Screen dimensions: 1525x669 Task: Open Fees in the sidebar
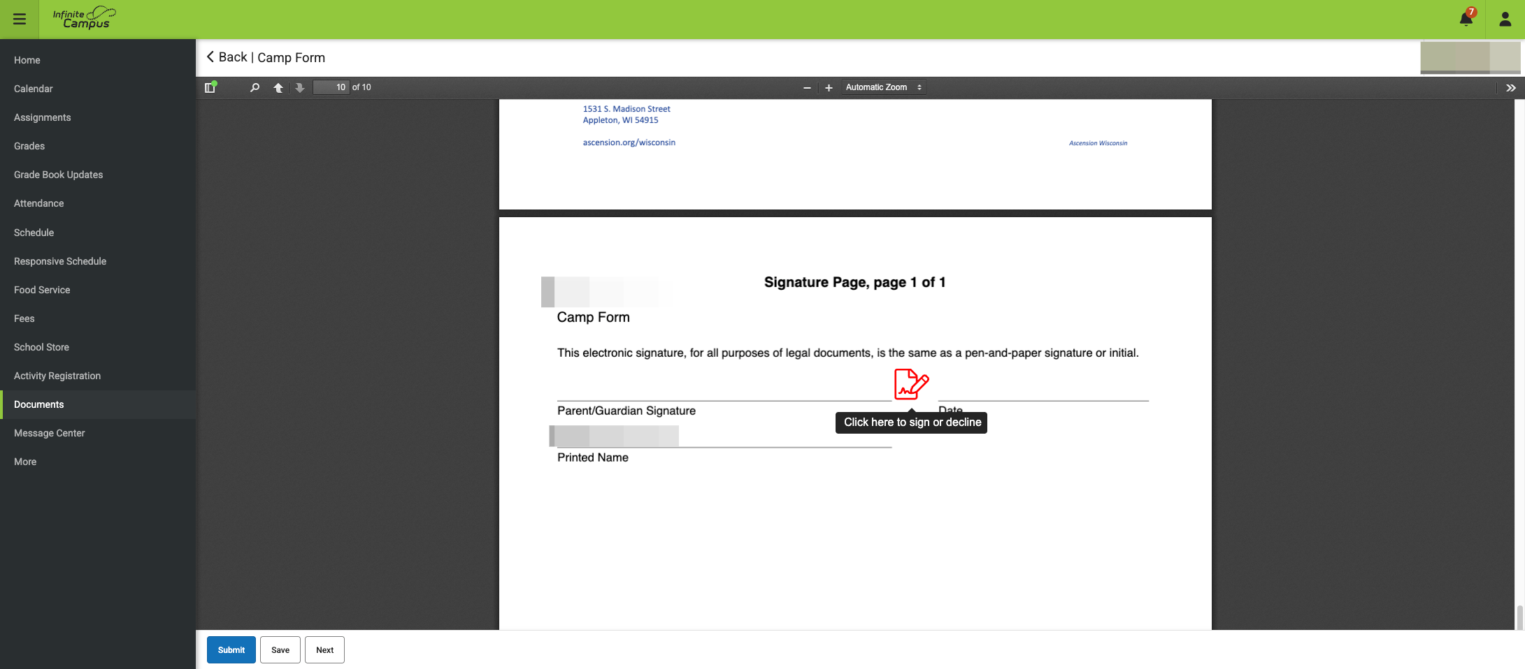pos(98,318)
